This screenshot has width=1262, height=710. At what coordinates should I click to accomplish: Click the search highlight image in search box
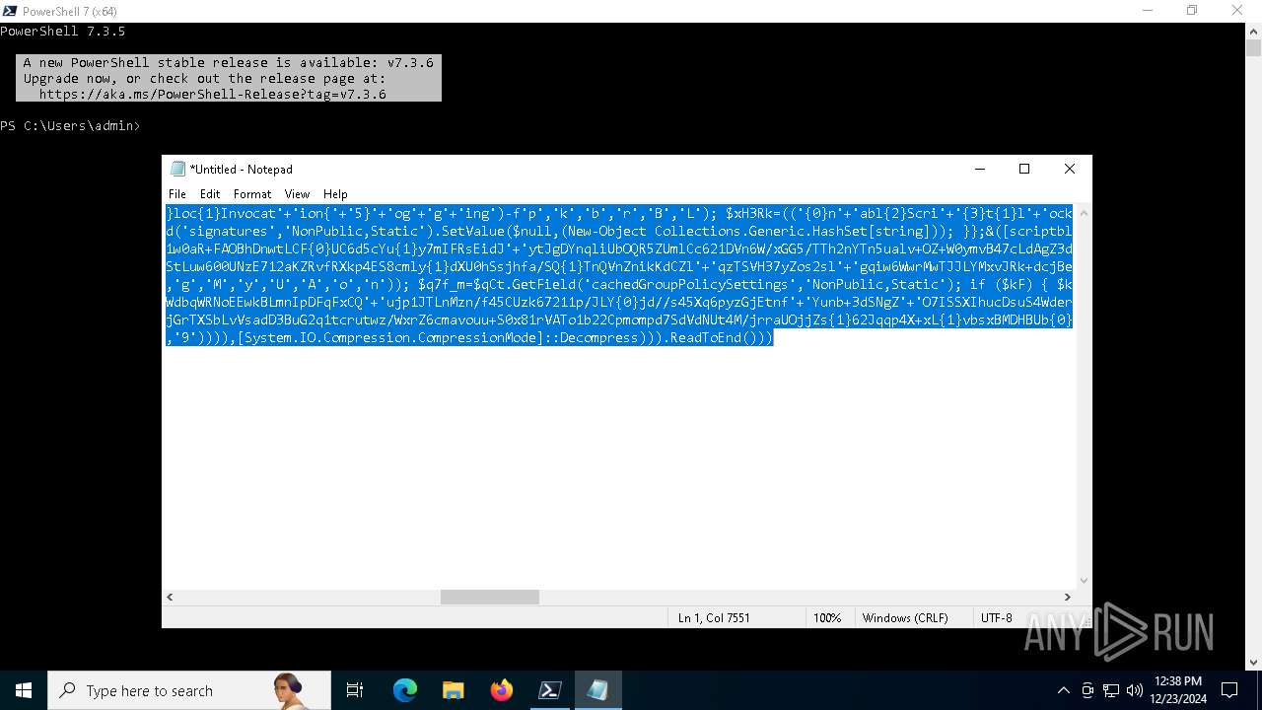288,690
